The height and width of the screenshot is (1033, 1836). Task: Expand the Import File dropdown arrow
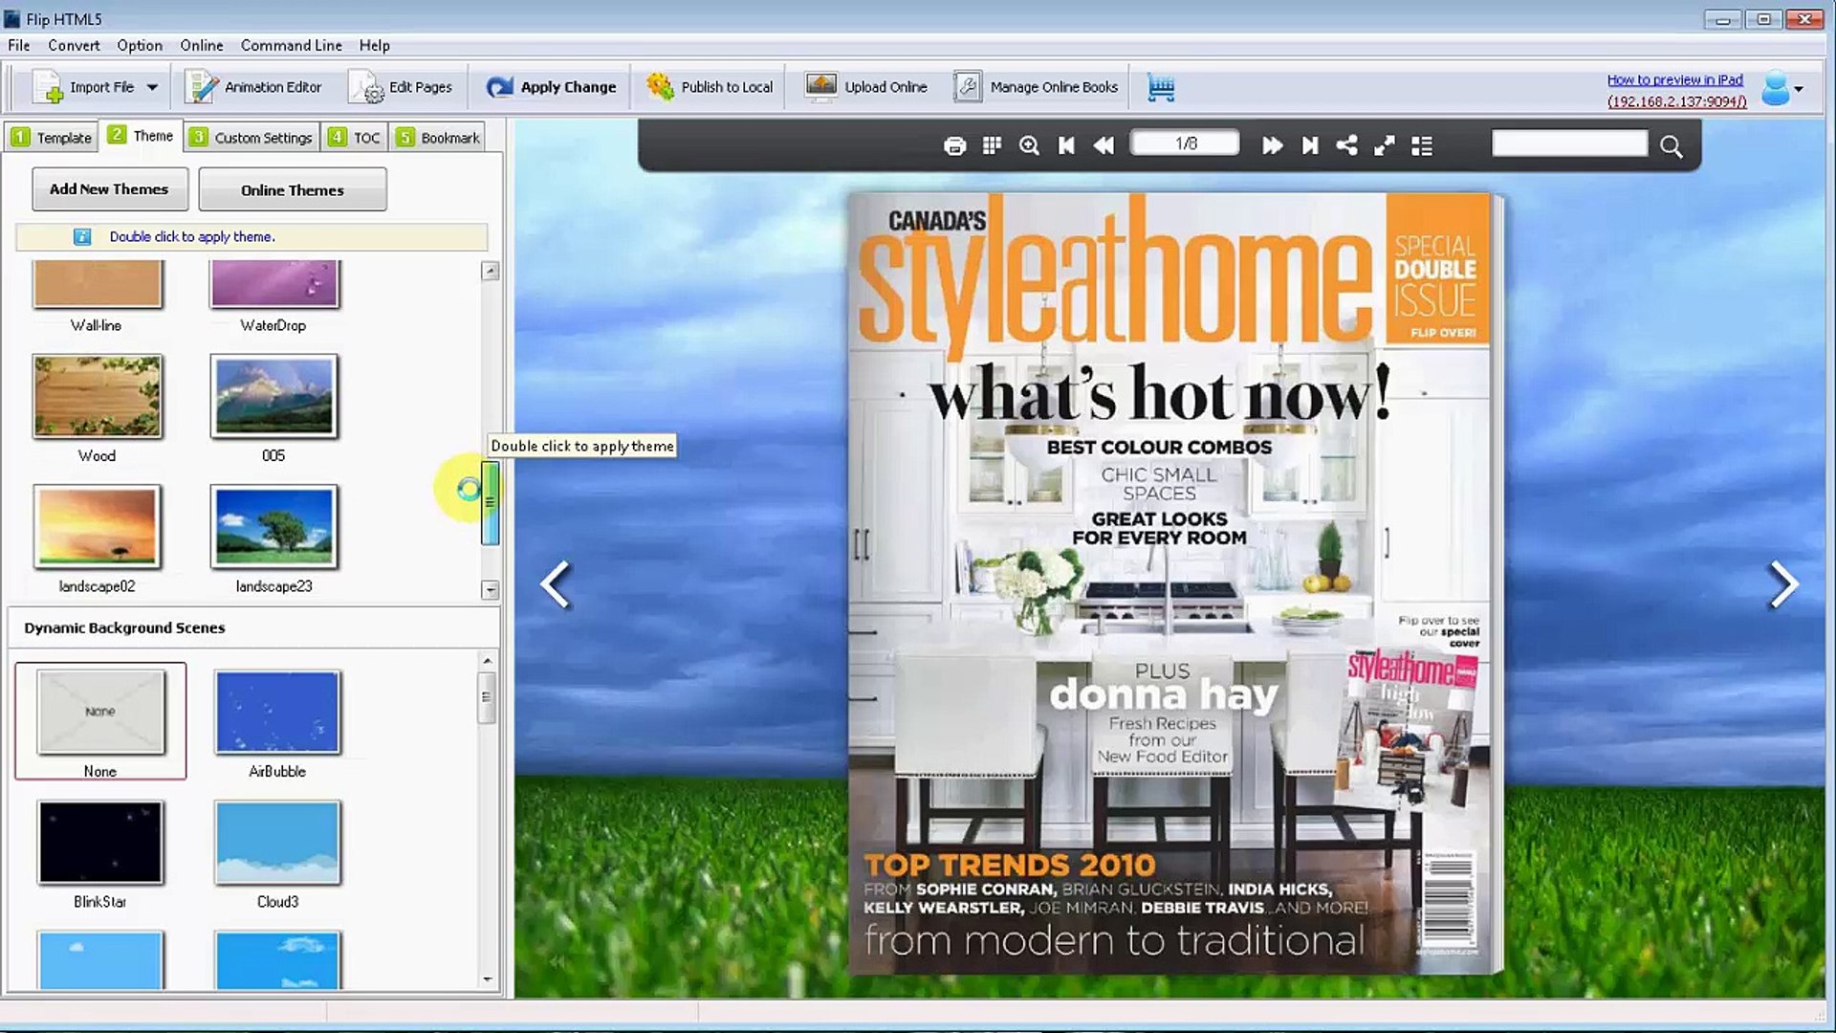152,87
